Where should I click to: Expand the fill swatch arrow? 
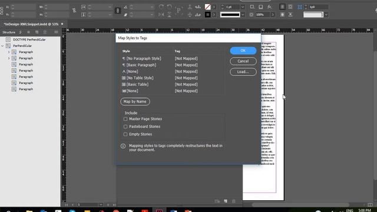tap(214, 7)
